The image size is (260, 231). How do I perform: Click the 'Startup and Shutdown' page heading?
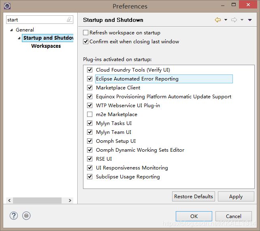pos(113,20)
